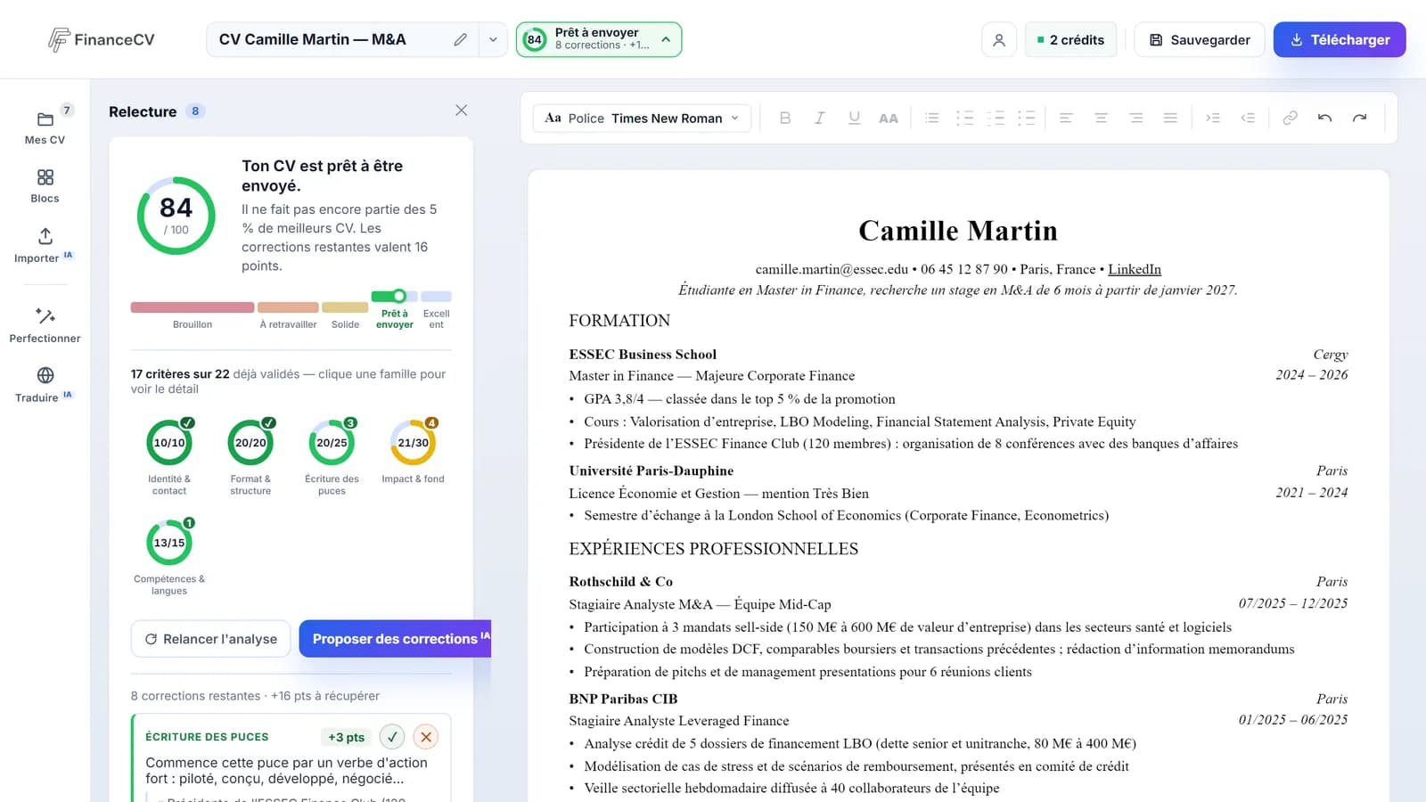
Task: Click the BNP Paribas CIB entry
Action: coord(623,699)
